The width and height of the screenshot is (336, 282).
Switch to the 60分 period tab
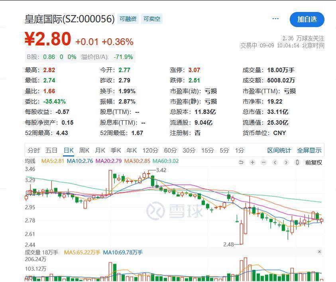(x=170, y=151)
